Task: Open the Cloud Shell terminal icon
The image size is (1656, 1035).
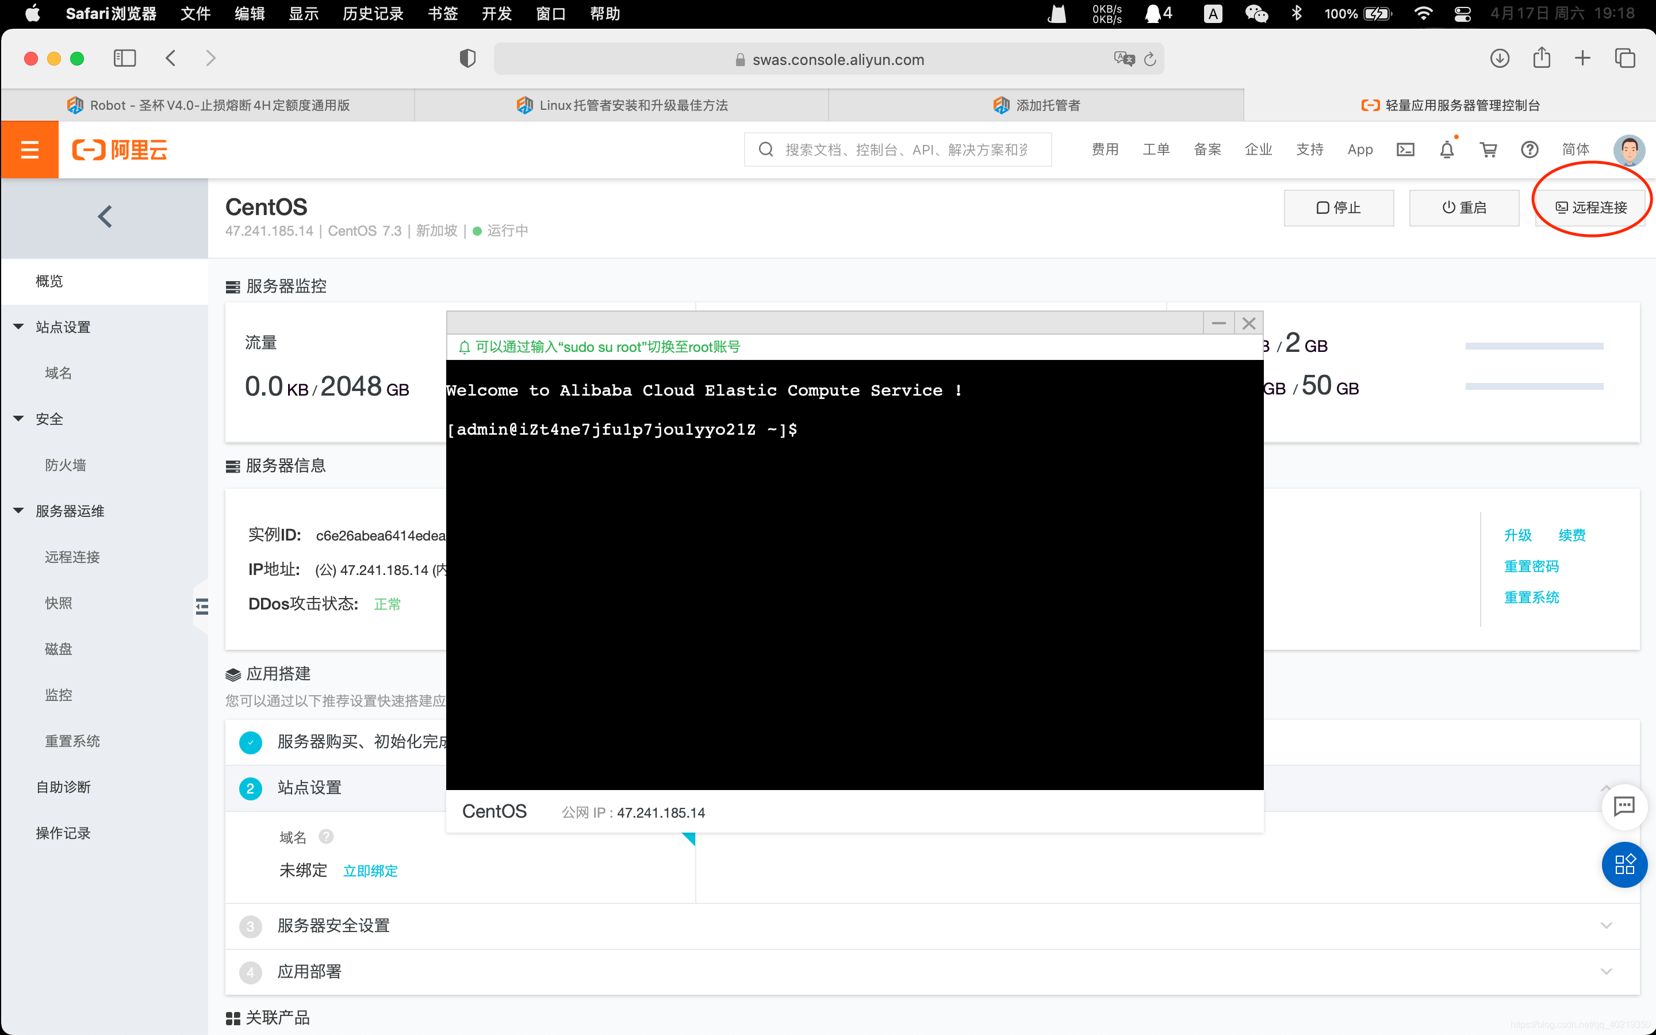Action: 1405,149
